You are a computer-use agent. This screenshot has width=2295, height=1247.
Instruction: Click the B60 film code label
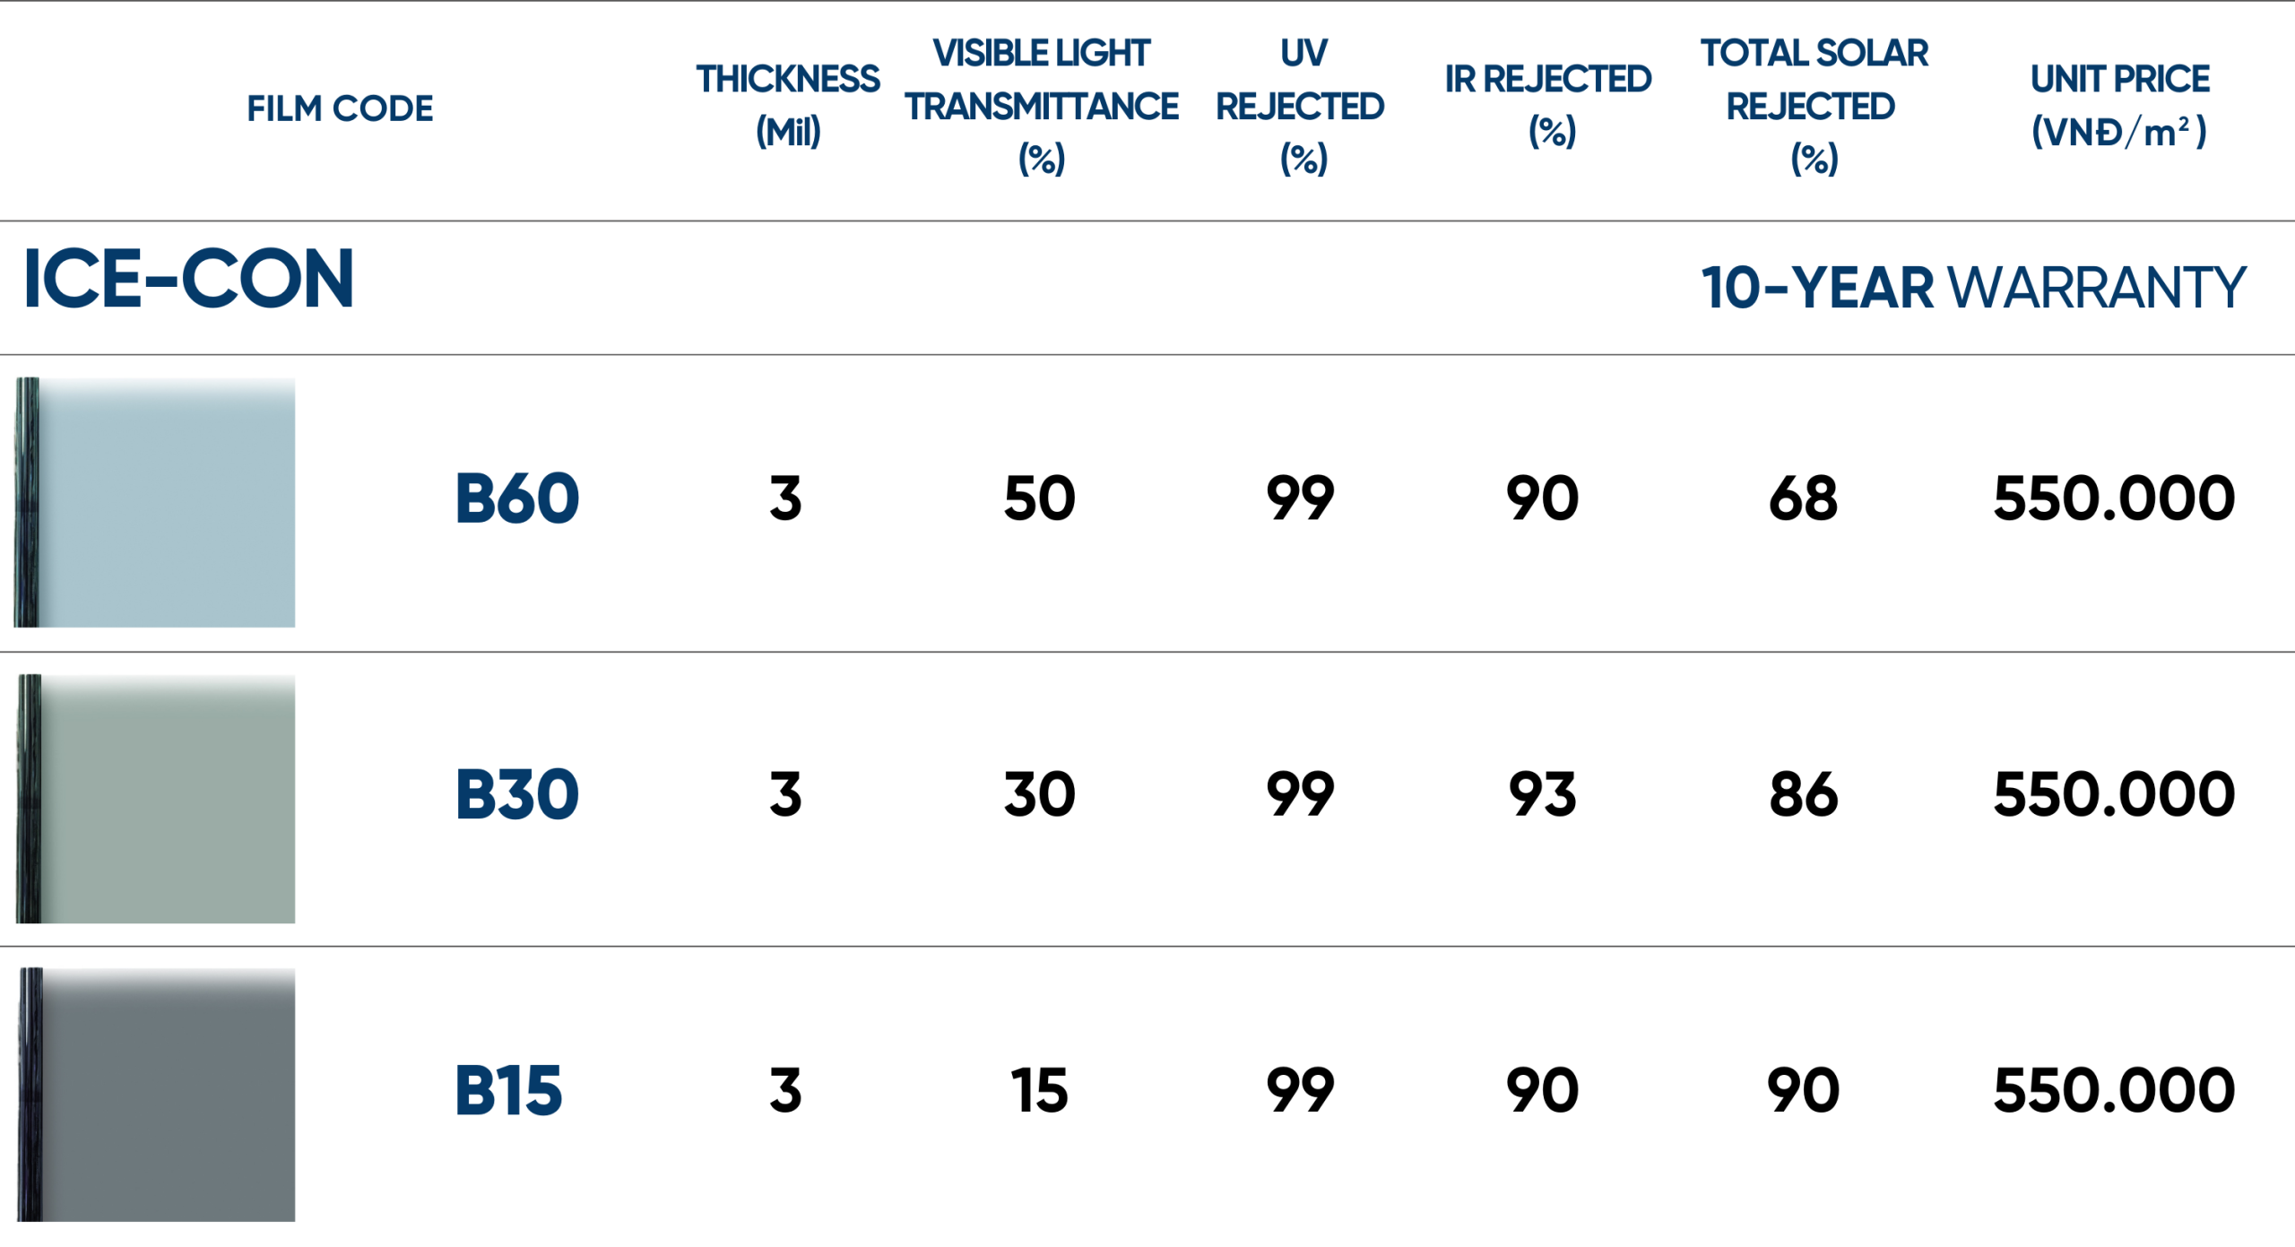pos(517,498)
